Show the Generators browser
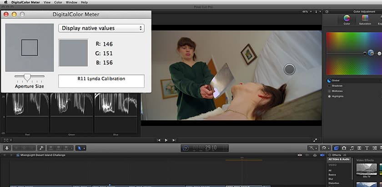This screenshot has height=187, width=382. coord(375,148)
